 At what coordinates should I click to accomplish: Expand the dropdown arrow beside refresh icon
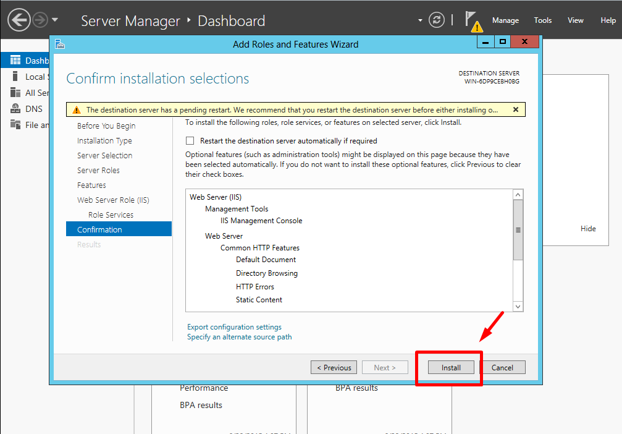tap(419, 20)
